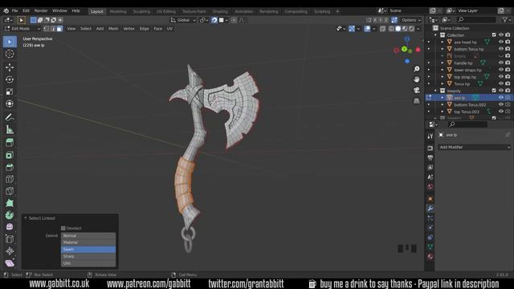This screenshot has width=514, height=289.
Task: Open the Material properties tab icon
Action: pyautogui.click(x=430, y=256)
